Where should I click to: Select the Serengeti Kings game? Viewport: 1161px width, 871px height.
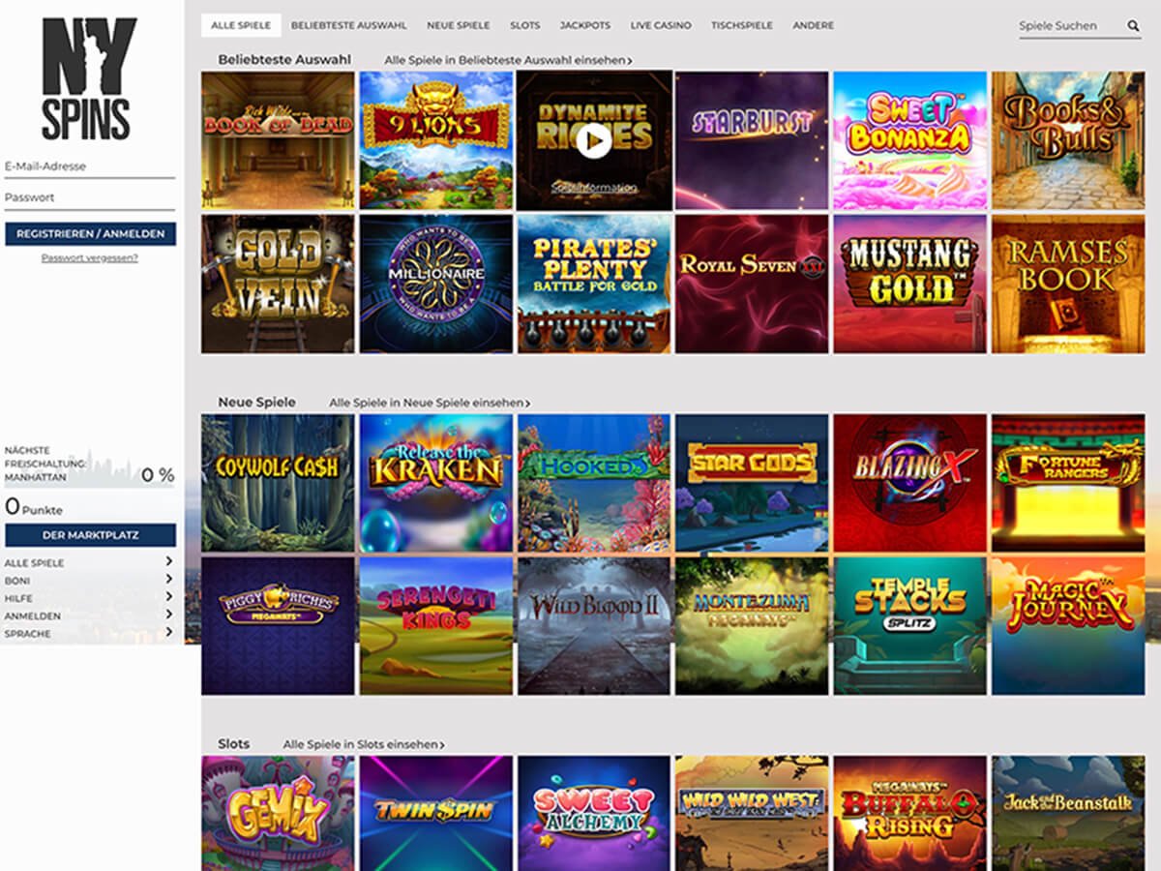coord(436,626)
